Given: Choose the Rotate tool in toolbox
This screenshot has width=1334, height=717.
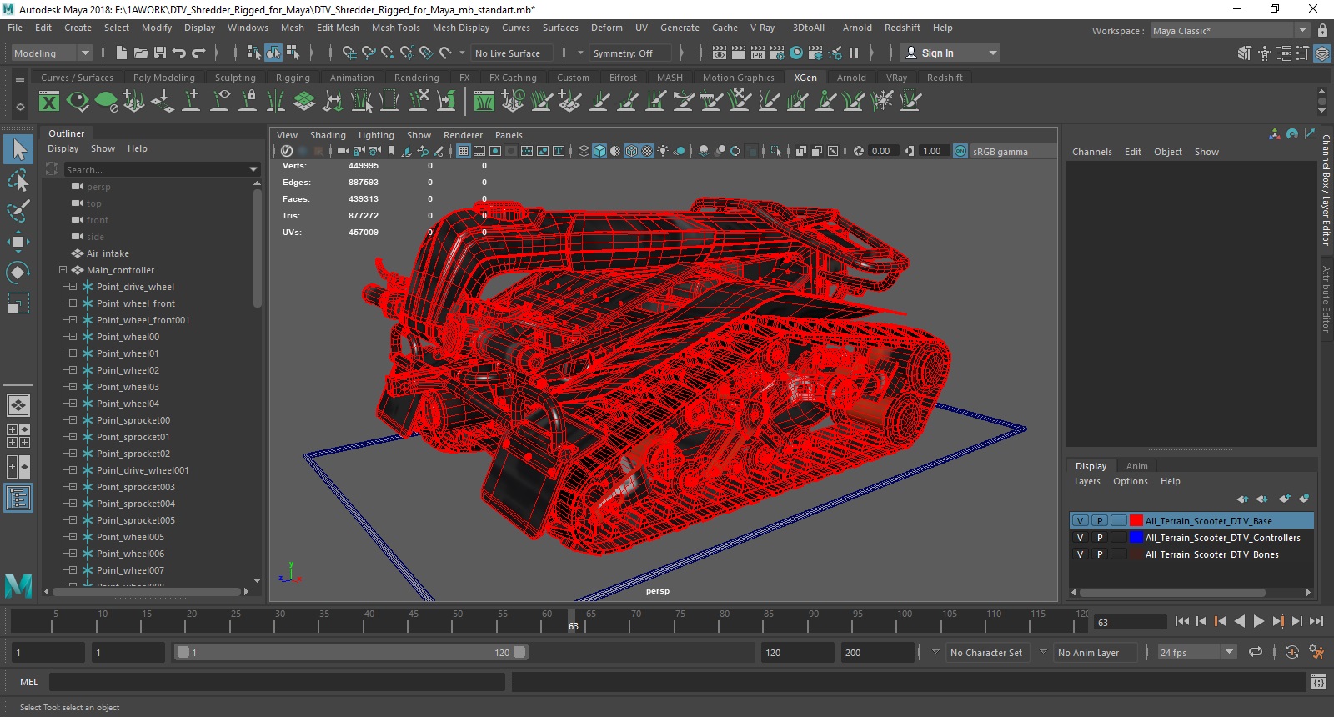Looking at the screenshot, I should pyautogui.click(x=18, y=273).
